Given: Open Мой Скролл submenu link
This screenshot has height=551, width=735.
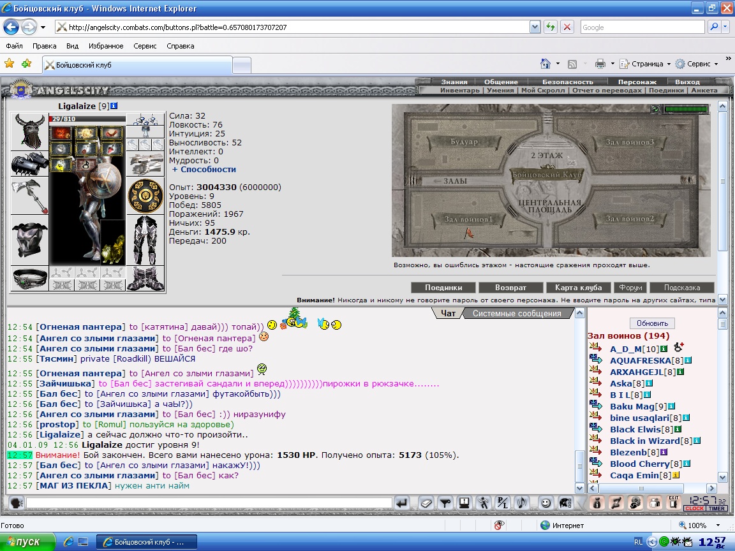Looking at the screenshot, I should click(543, 90).
